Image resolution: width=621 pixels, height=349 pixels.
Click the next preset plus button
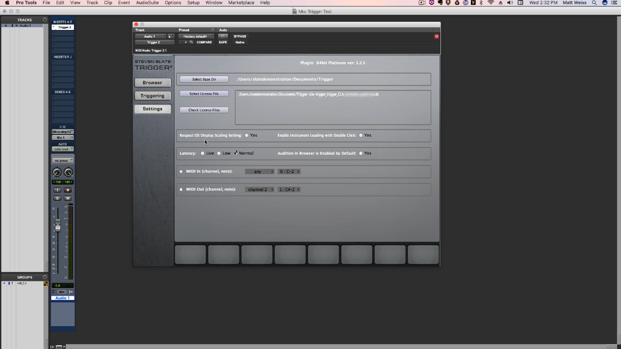coord(186,42)
